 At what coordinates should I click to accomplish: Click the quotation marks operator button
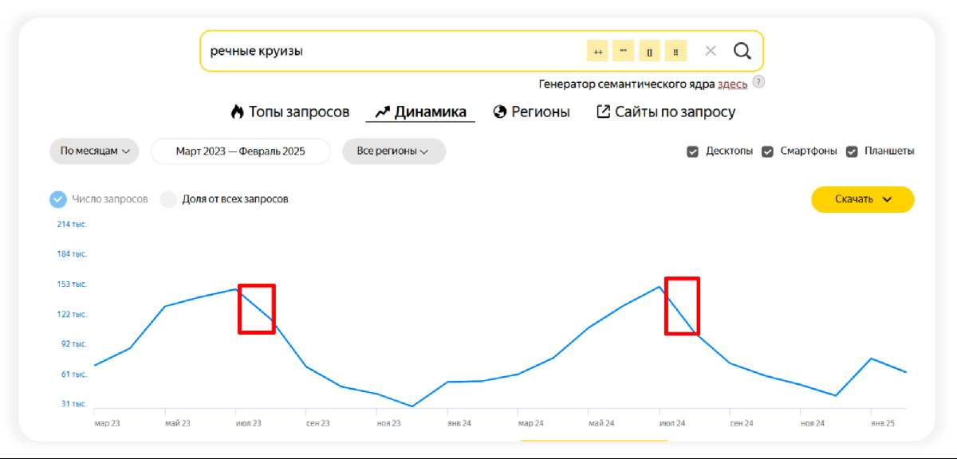624,51
